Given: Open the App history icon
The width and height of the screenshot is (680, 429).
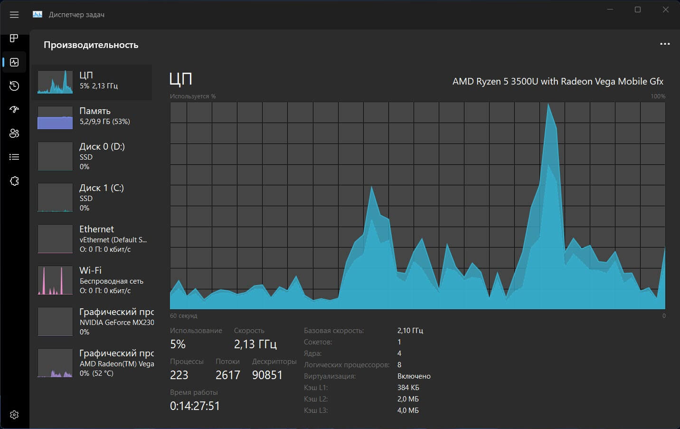Looking at the screenshot, I should (x=14, y=86).
